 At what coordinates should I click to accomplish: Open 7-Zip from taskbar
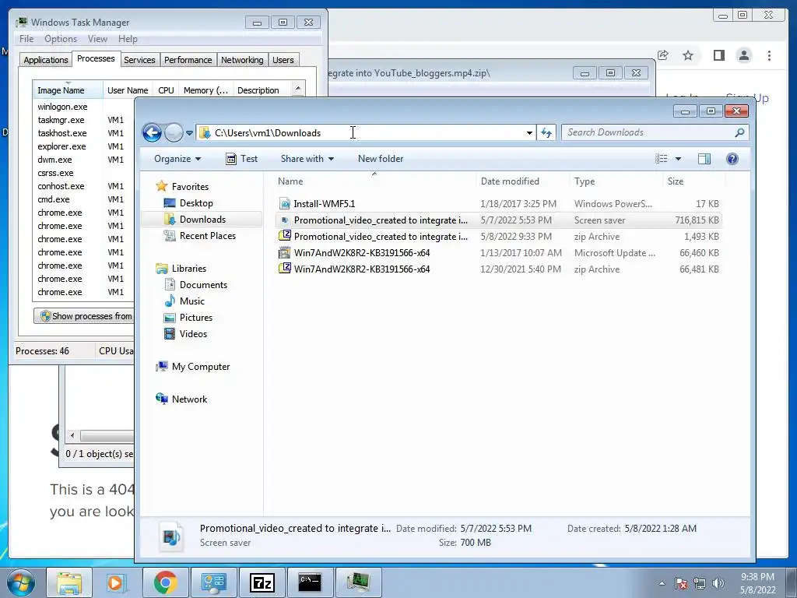262,582
